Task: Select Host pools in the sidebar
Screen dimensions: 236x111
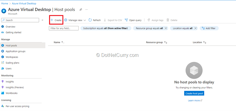Action: pos(23,45)
